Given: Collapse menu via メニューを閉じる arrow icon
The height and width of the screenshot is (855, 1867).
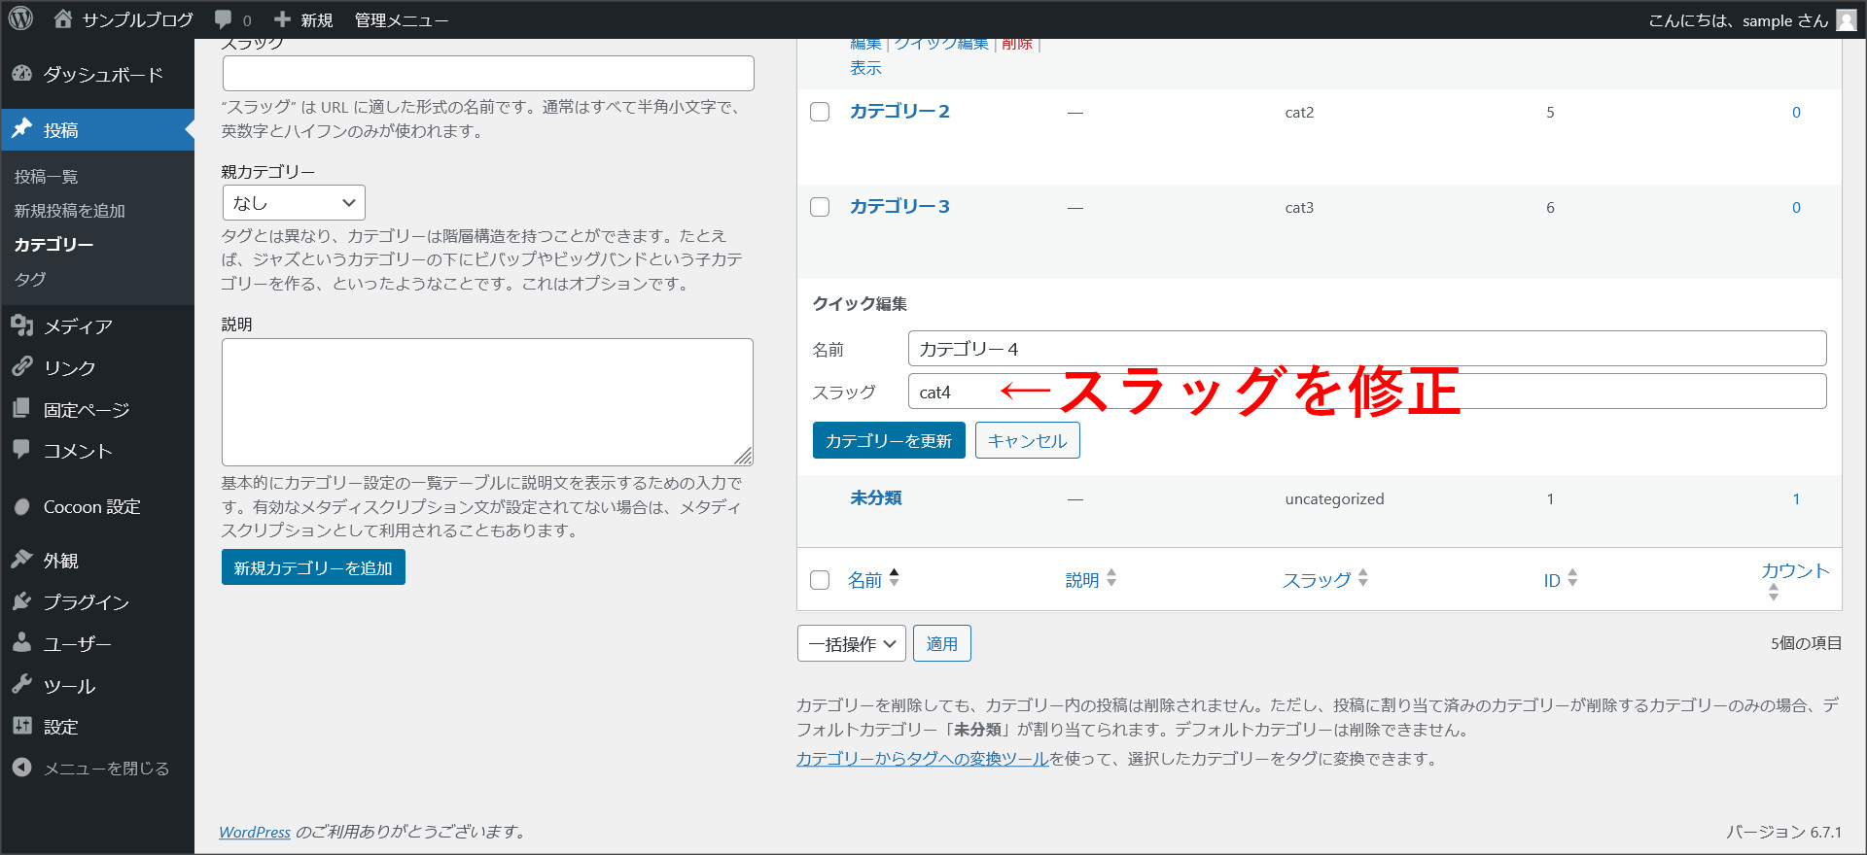Looking at the screenshot, I should [22, 768].
